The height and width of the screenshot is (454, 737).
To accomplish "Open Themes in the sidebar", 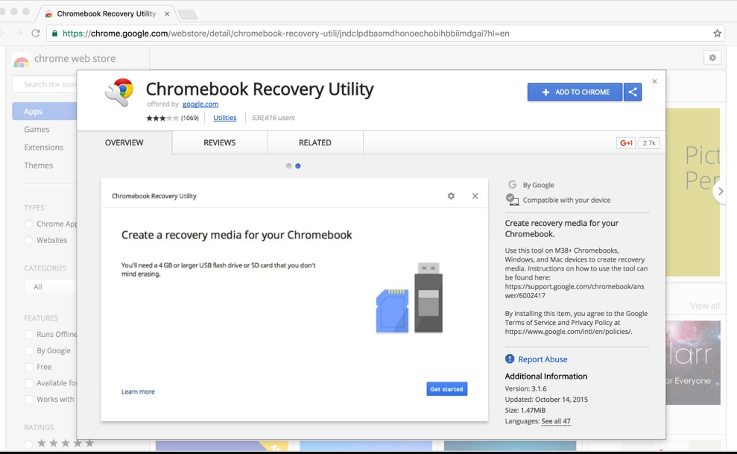I will click(39, 165).
